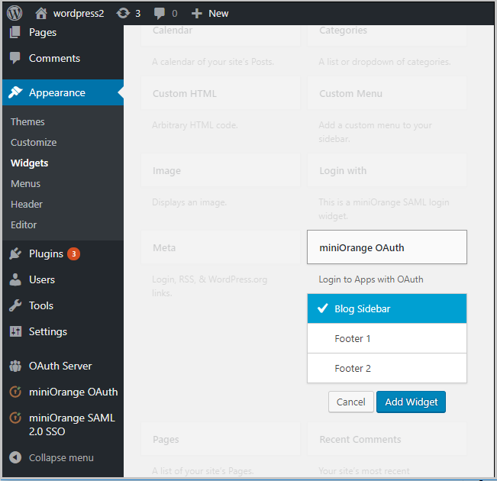Viewport: 497px width, 481px height.
Task: Collapse the miniOrange OAuth widget title
Action: coord(387,247)
